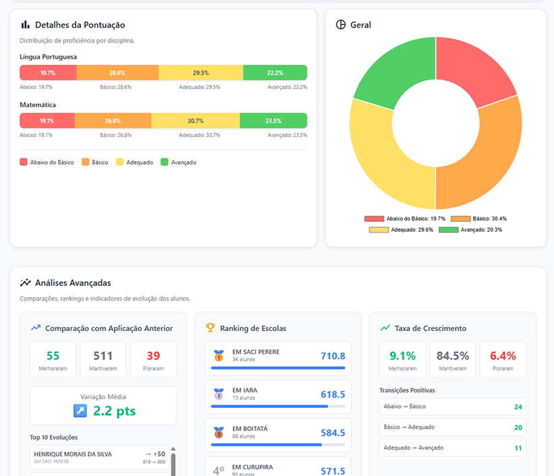The height and width of the screenshot is (476, 554).
Task: Click the 618.5 score value
Action: pos(333,394)
